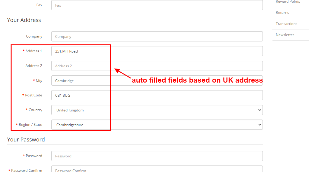The image size is (309, 173).
Task: Open the Country dropdown
Action: coord(157,110)
